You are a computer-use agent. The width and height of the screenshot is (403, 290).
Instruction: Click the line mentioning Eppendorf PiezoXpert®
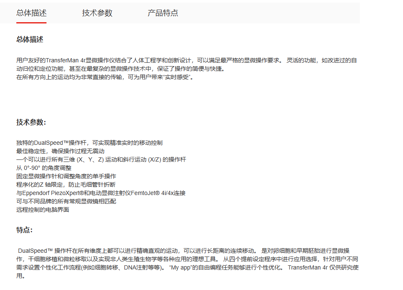[x=101, y=193]
